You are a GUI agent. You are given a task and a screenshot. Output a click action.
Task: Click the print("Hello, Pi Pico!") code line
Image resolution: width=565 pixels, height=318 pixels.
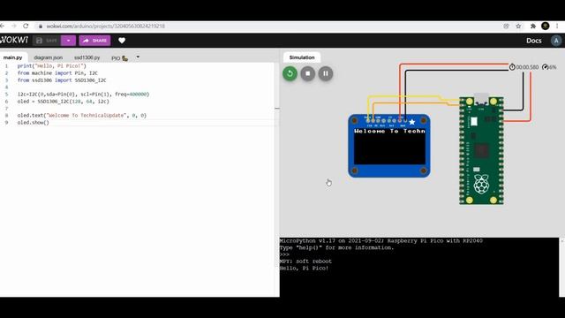[x=52, y=66]
